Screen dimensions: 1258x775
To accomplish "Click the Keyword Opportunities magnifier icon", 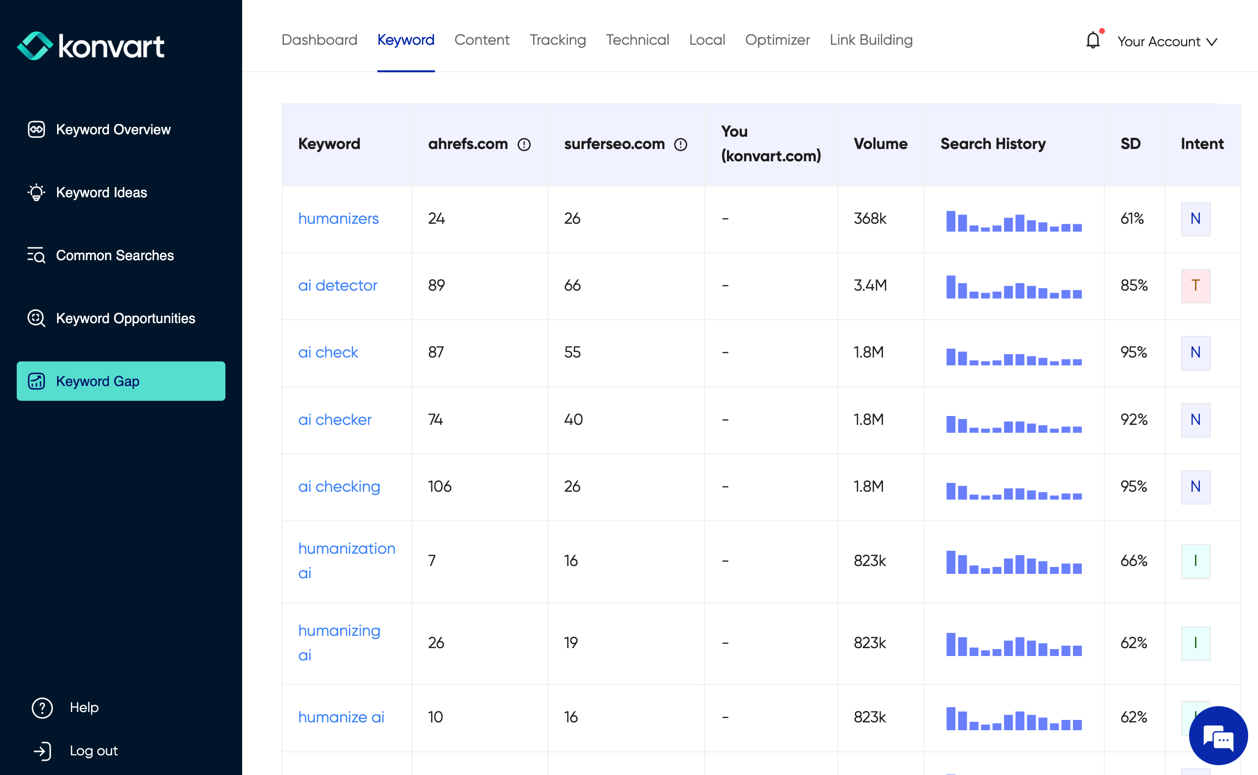I will pyautogui.click(x=36, y=318).
